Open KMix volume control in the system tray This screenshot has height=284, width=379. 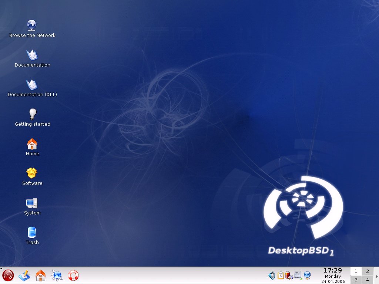click(271, 275)
